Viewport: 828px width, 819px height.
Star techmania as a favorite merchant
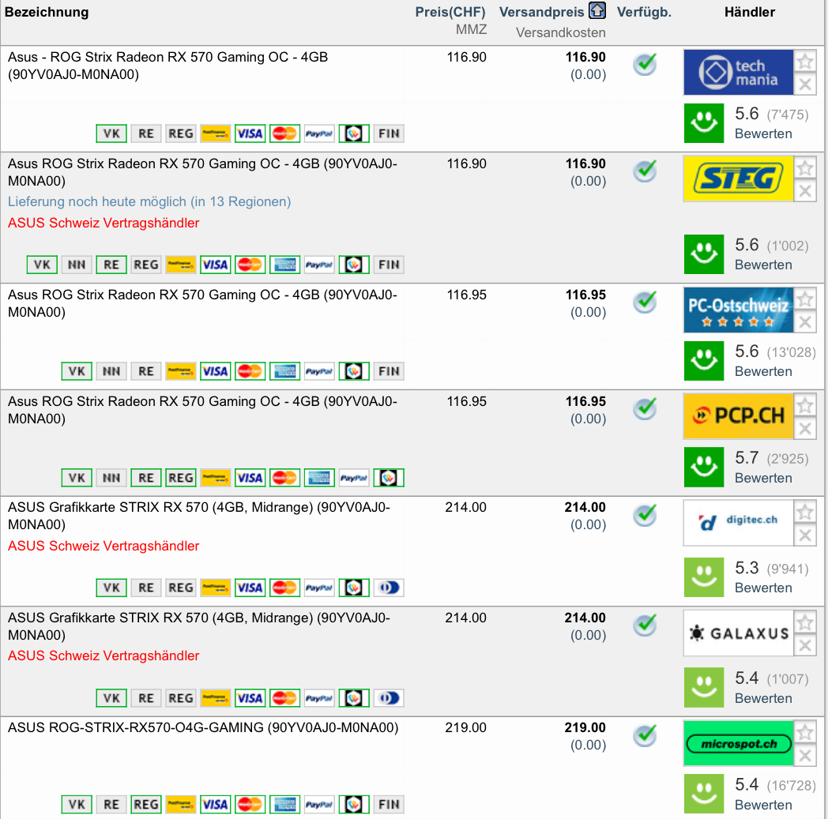804,62
